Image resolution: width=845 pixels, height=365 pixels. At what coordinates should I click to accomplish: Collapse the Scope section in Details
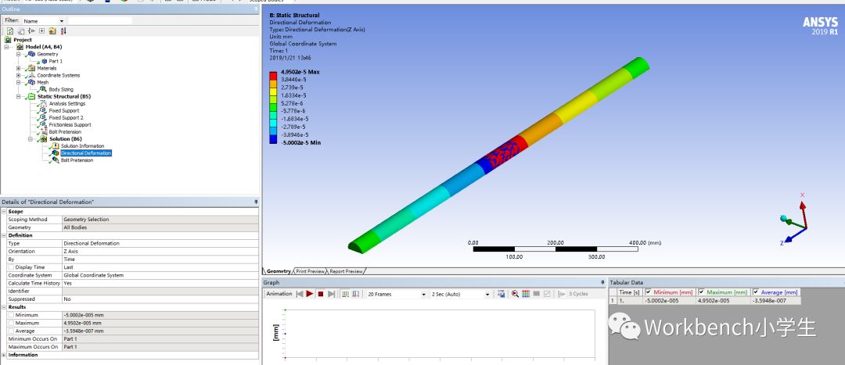(x=4, y=212)
